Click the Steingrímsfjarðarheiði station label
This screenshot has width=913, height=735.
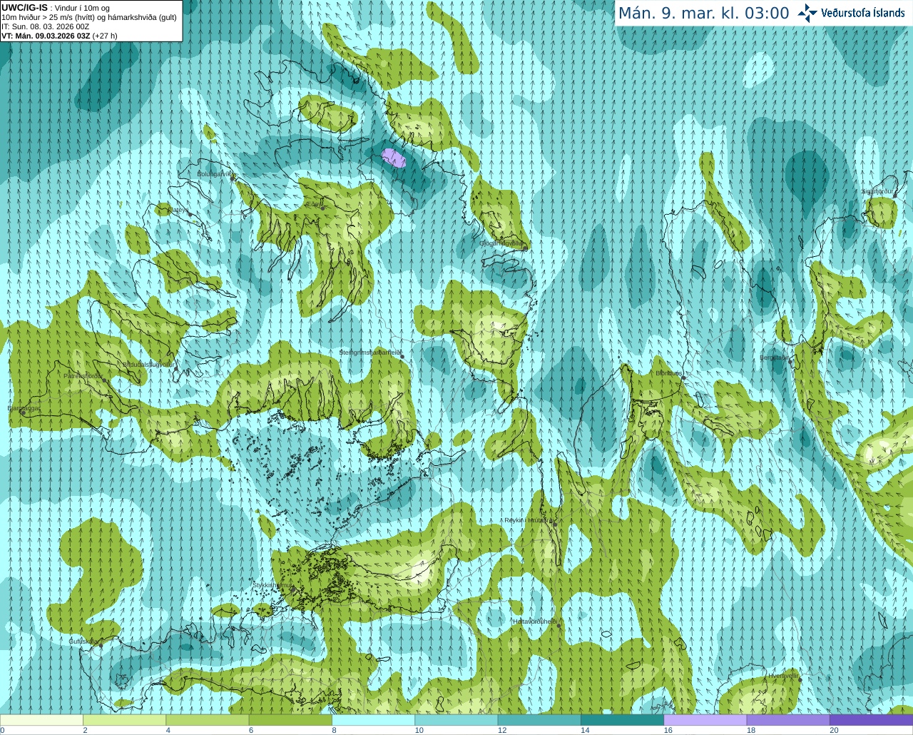click(x=369, y=352)
